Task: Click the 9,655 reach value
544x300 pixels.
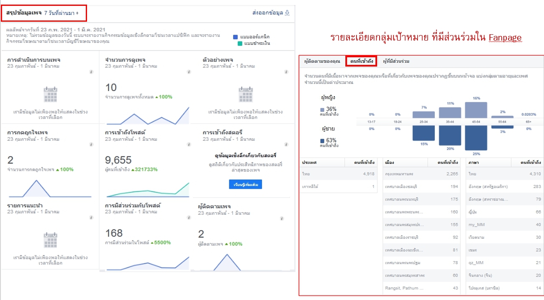Action: [x=118, y=160]
